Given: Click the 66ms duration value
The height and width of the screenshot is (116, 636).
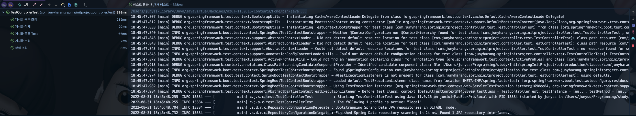Looking at the screenshot, I should pyautogui.click(x=122, y=34).
